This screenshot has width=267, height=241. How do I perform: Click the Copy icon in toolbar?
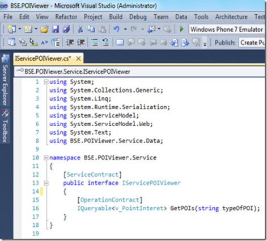tap(91, 29)
